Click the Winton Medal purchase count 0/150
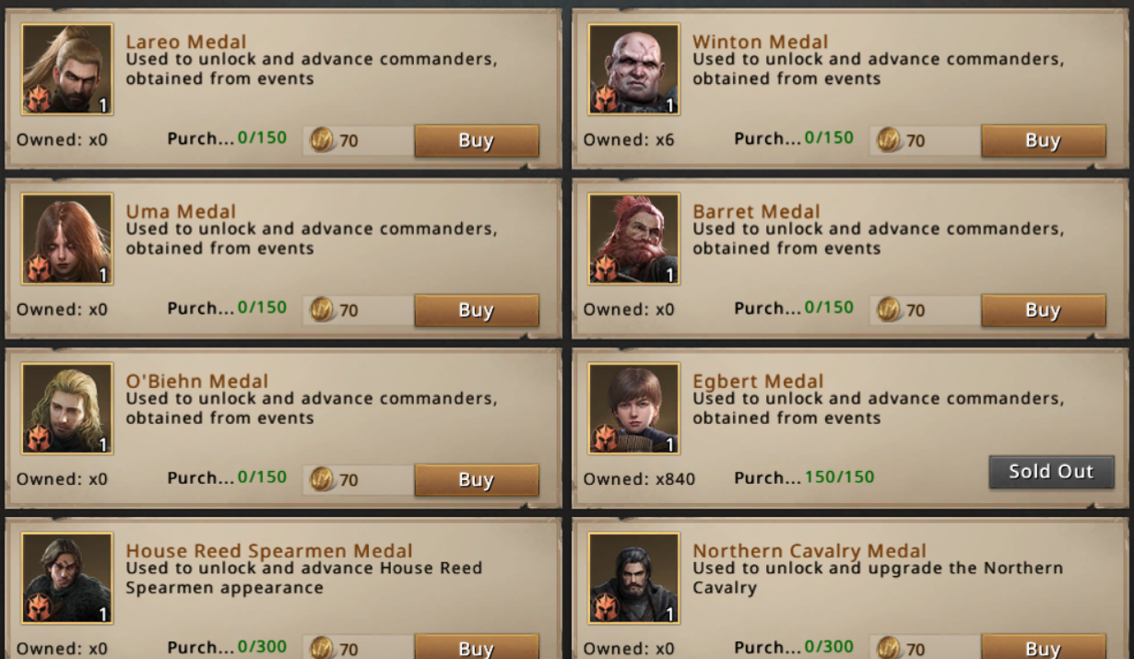This screenshot has width=1134, height=659. 829,138
